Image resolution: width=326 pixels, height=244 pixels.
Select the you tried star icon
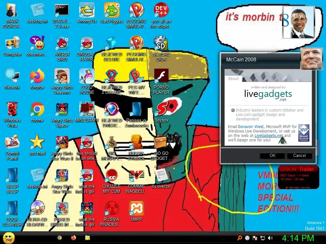point(37,145)
